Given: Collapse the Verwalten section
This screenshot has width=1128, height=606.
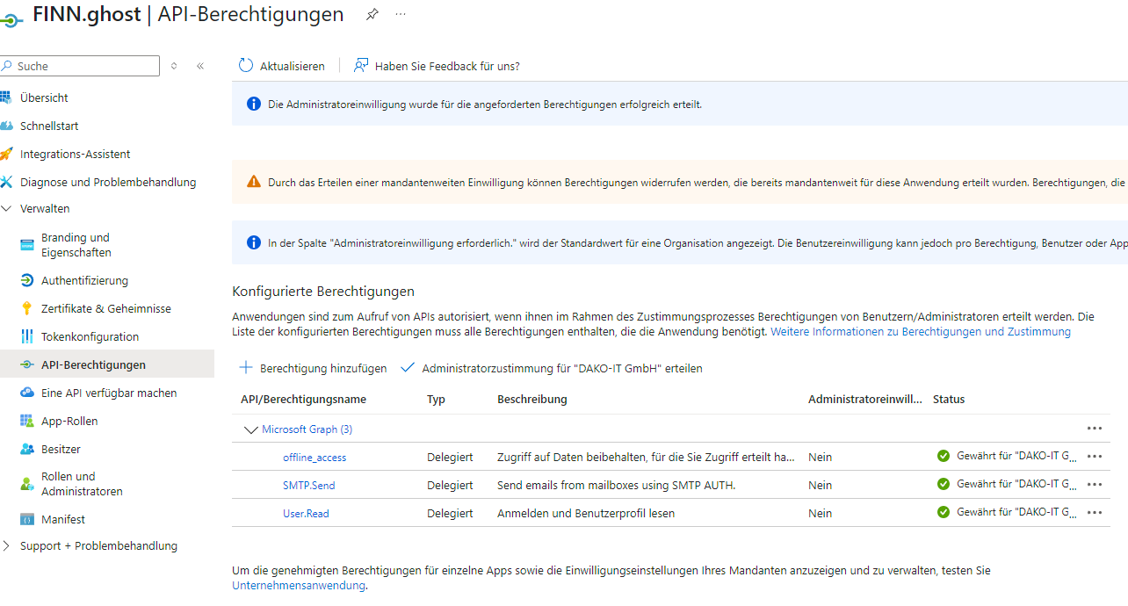Looking at the screenshot, I should point(7,209).
